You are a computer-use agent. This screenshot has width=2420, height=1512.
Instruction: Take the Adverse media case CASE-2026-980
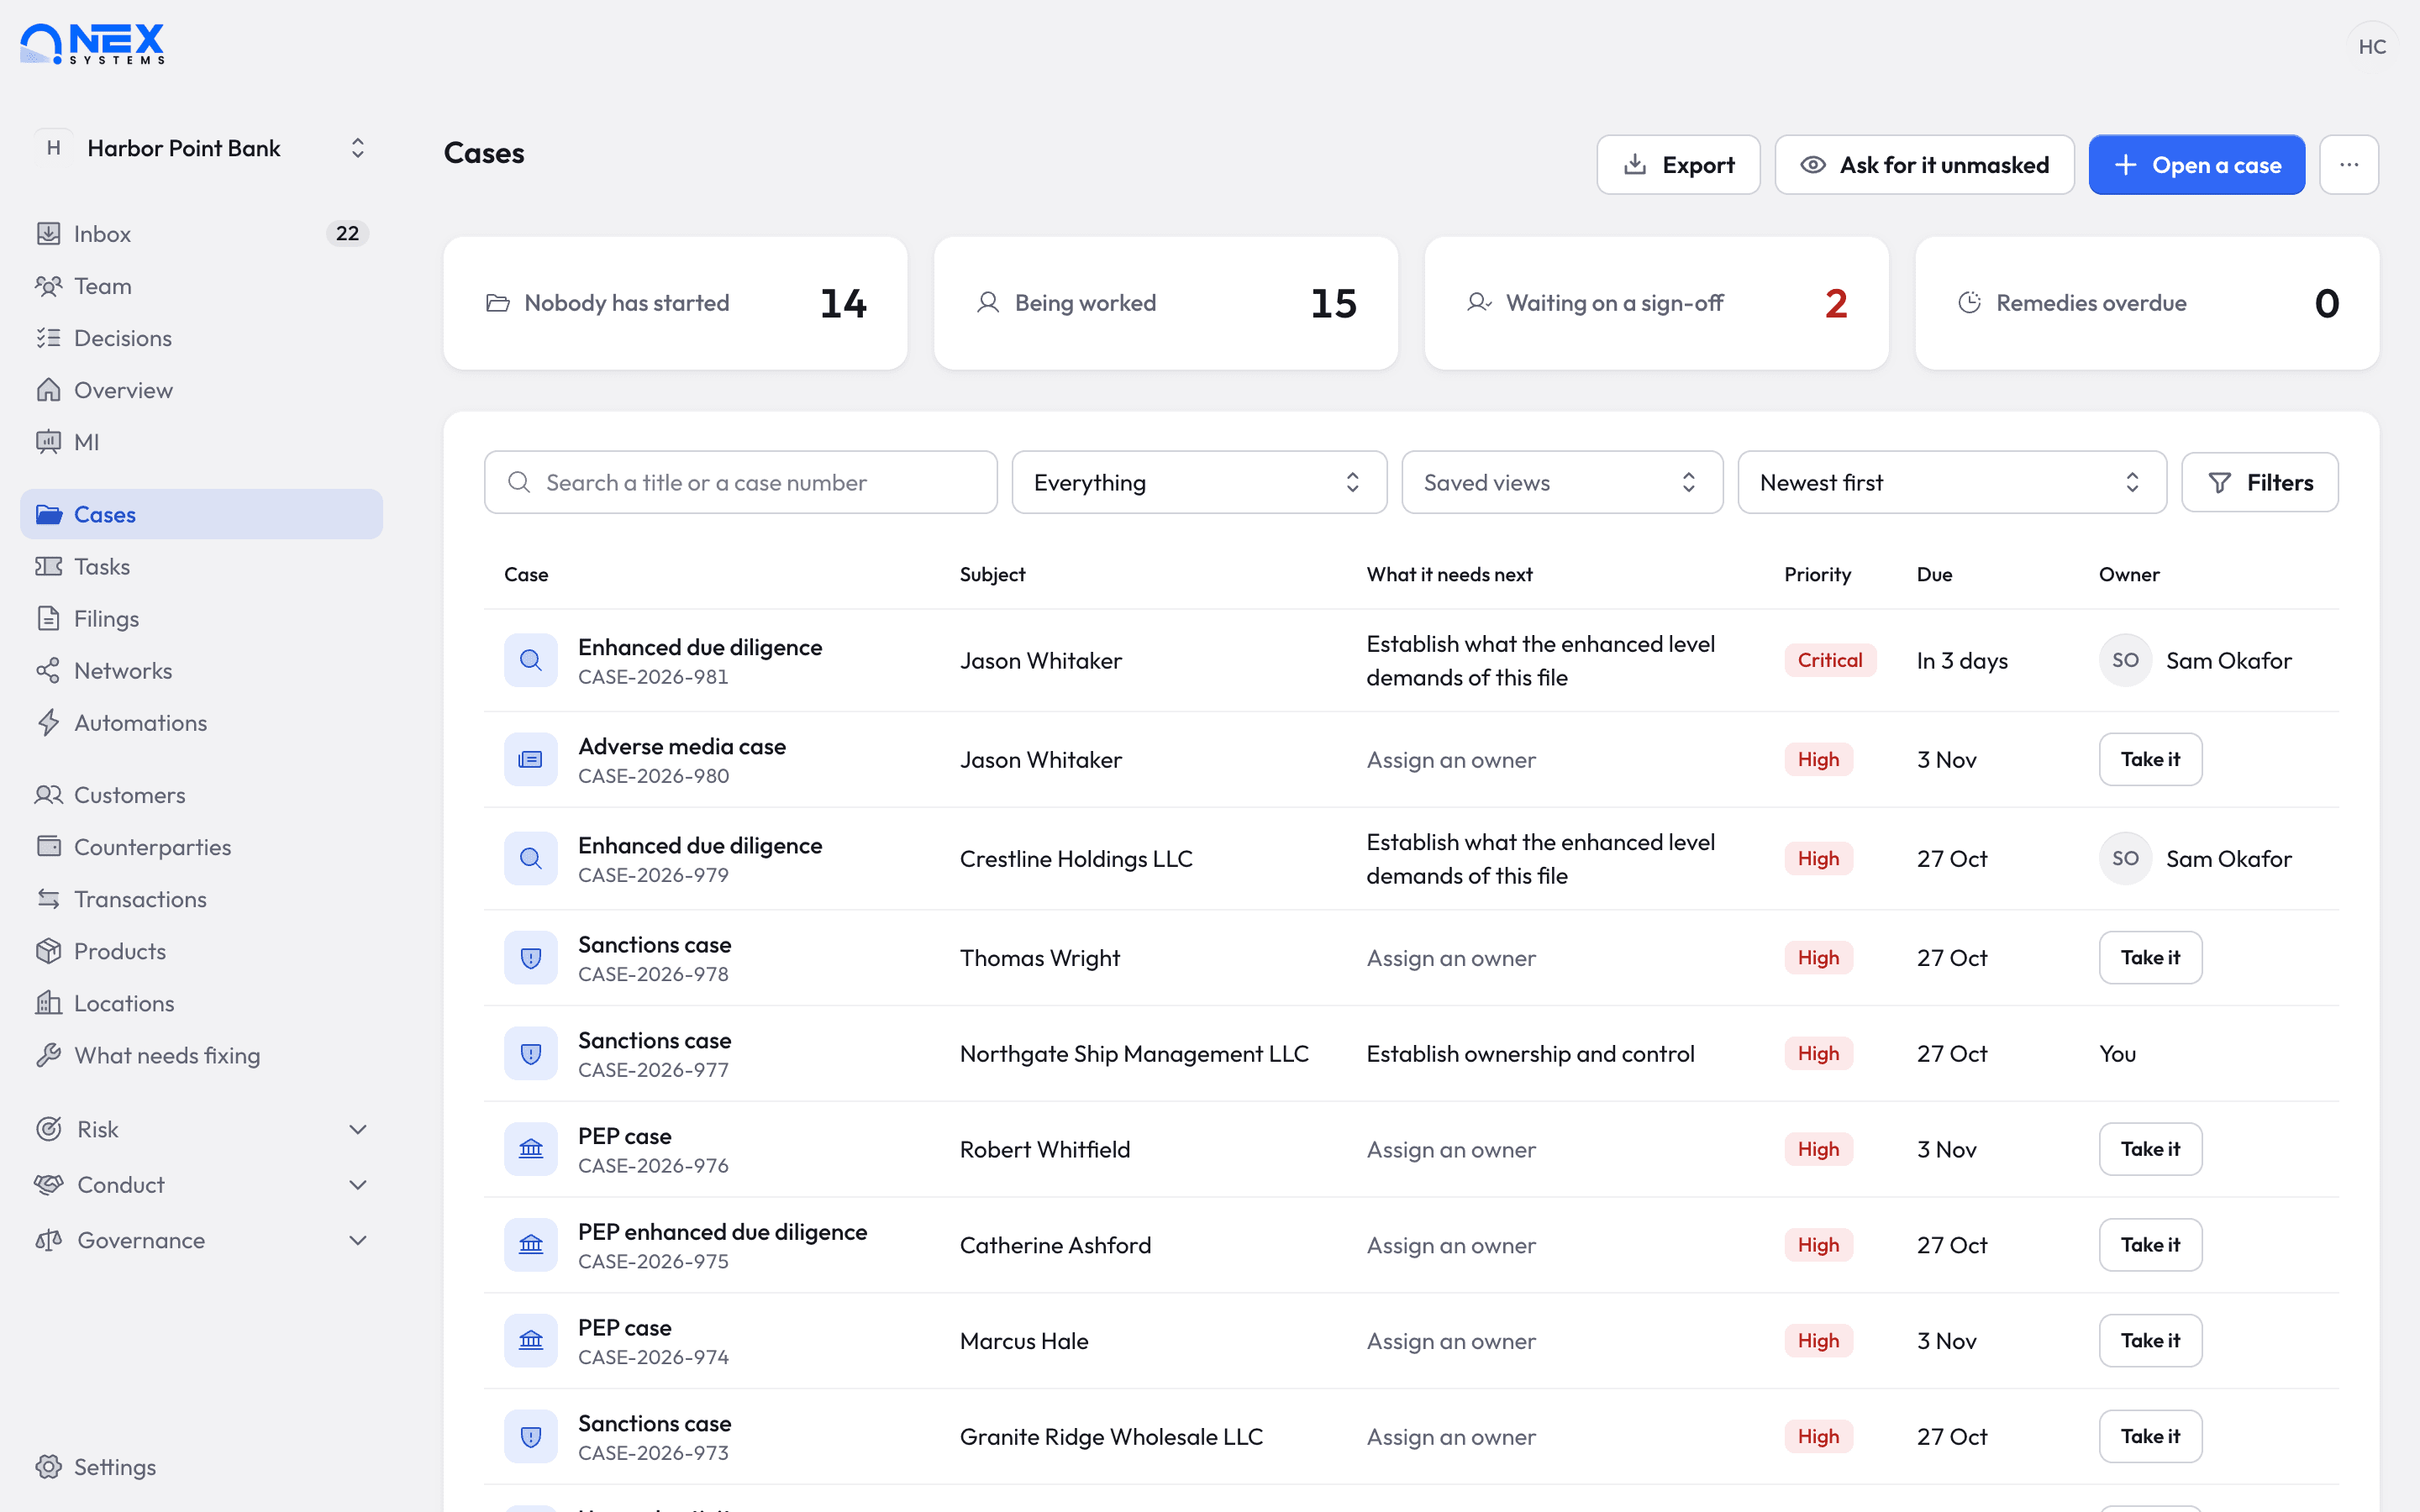(2150, 759)
